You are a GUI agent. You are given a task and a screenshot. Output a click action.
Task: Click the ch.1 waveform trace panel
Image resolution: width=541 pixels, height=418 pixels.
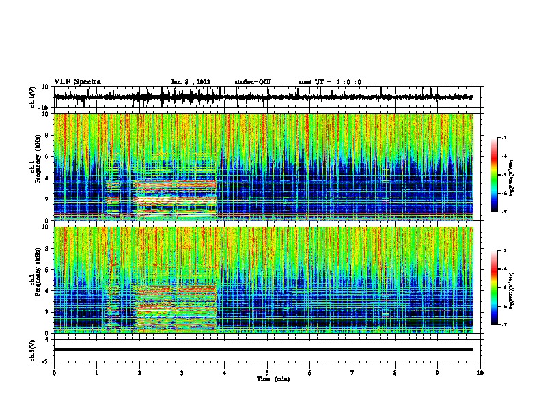point(267,97)
